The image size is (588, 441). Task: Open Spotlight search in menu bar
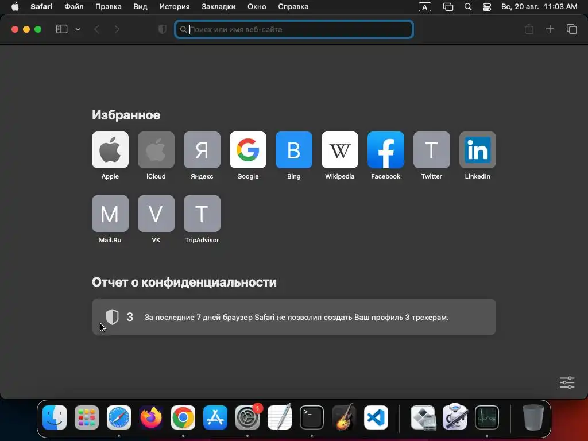click(467, 7)
